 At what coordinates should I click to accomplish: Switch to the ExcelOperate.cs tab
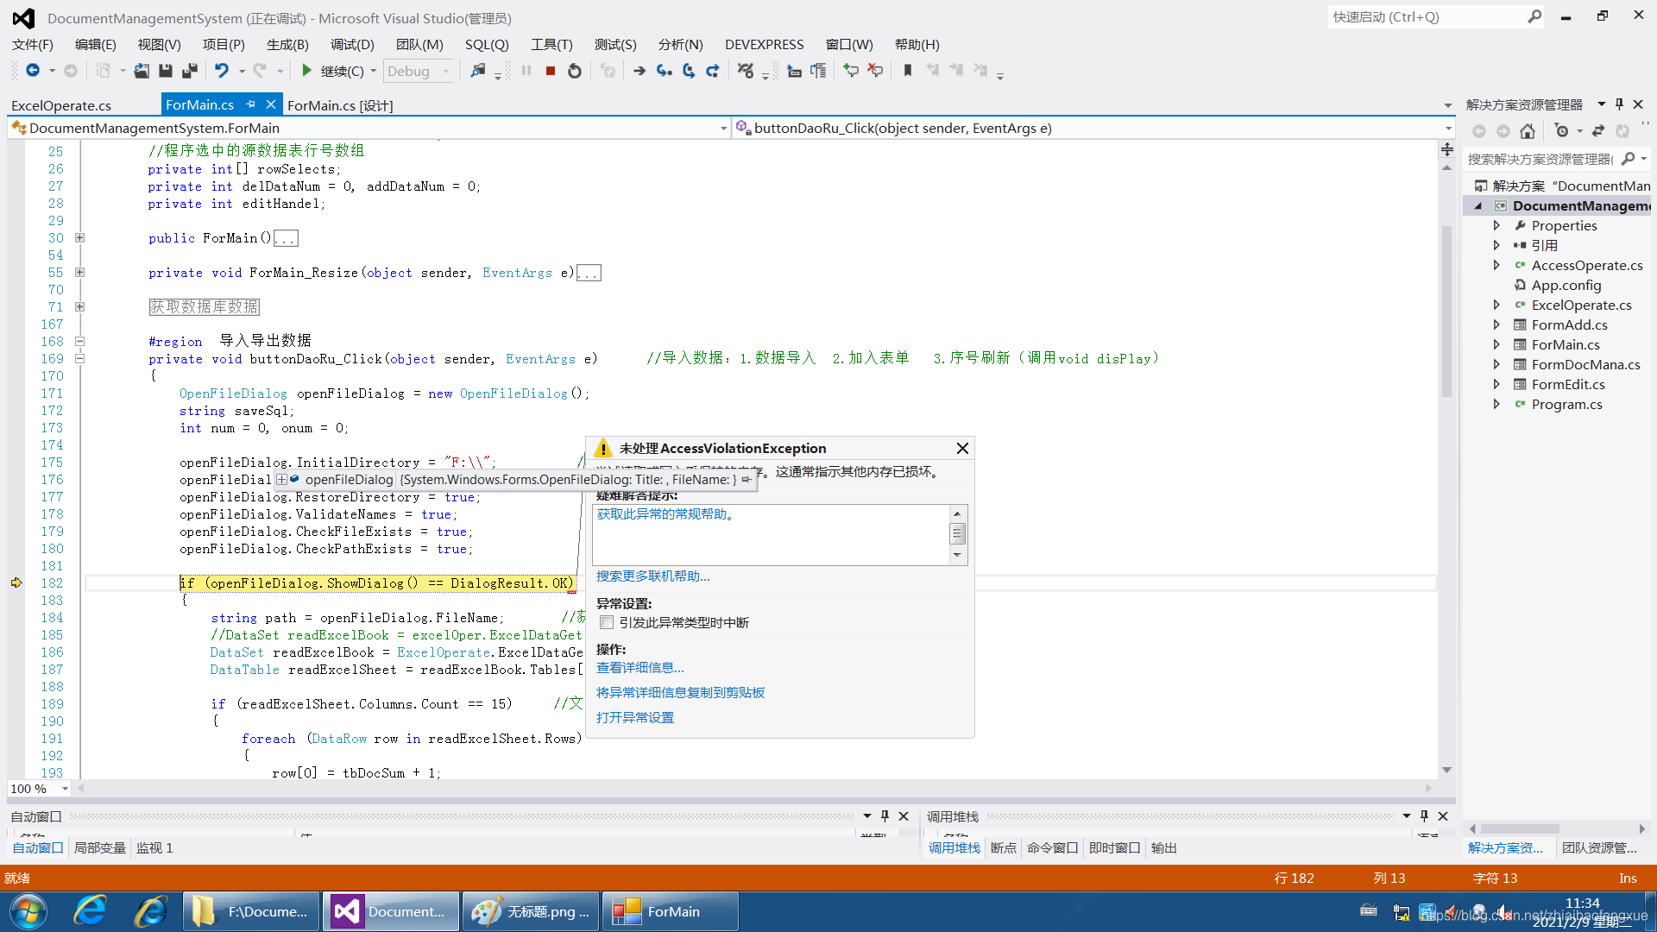pyautogui.click(x=59, y=104)
